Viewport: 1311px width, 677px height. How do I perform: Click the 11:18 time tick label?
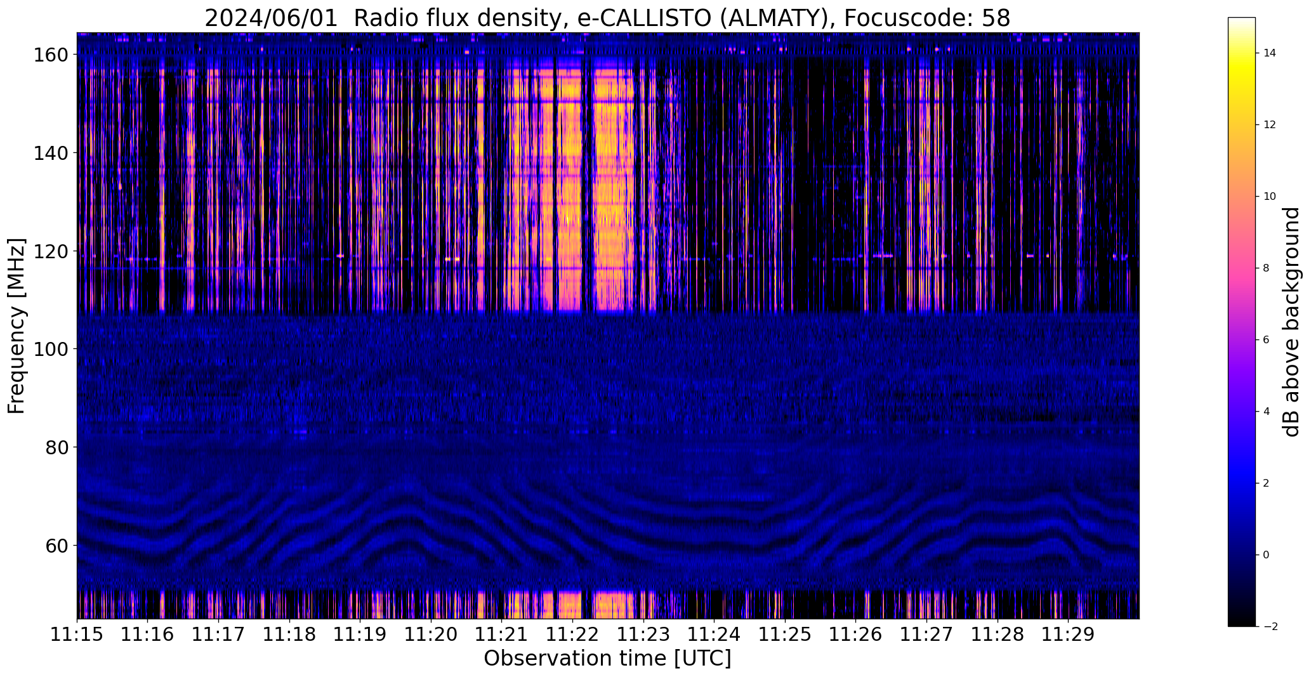(x=289, y=634)
